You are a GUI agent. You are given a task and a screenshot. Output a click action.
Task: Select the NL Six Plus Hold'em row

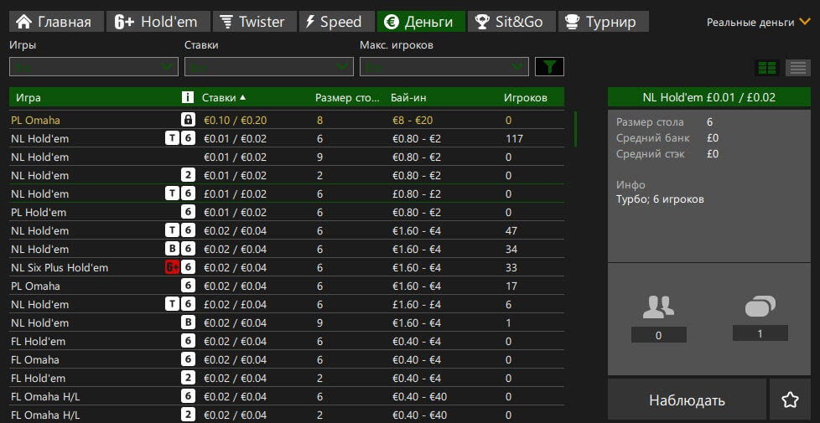pos(287,267)
